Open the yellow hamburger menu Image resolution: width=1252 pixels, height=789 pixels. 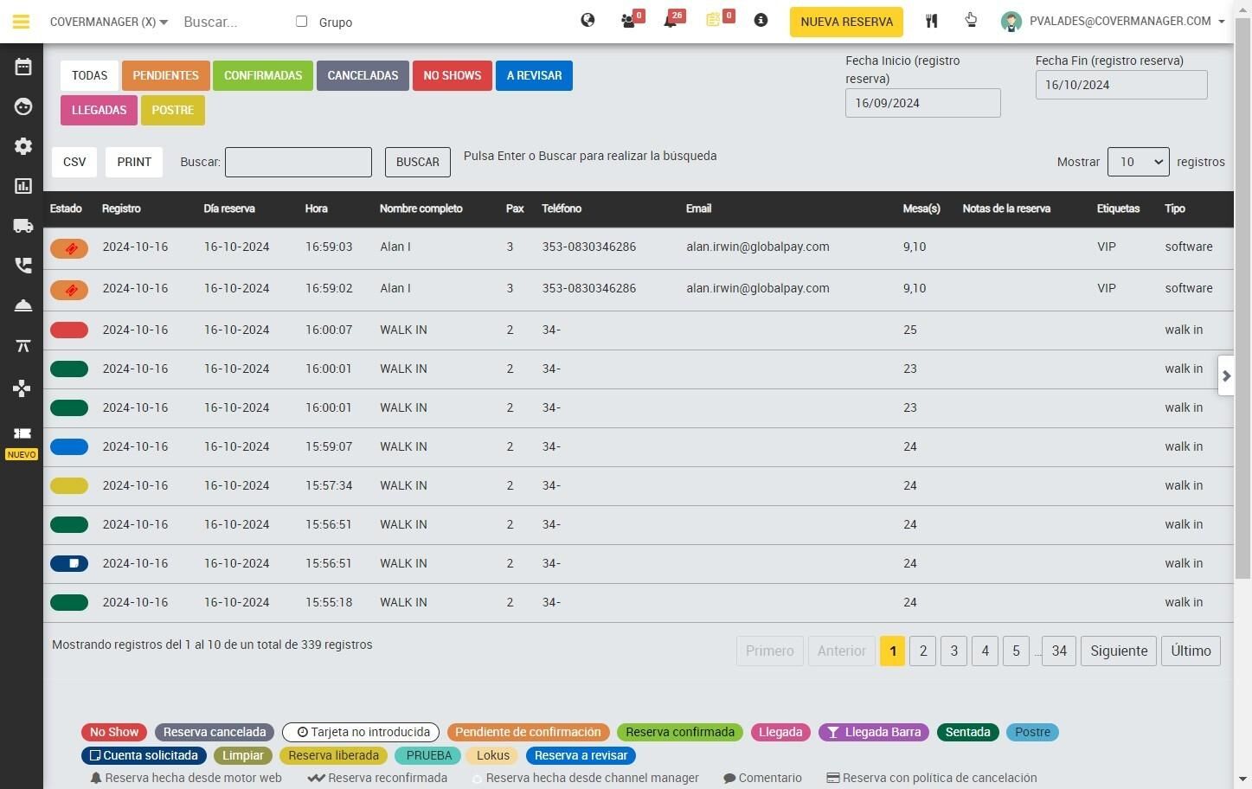[21, 22]
